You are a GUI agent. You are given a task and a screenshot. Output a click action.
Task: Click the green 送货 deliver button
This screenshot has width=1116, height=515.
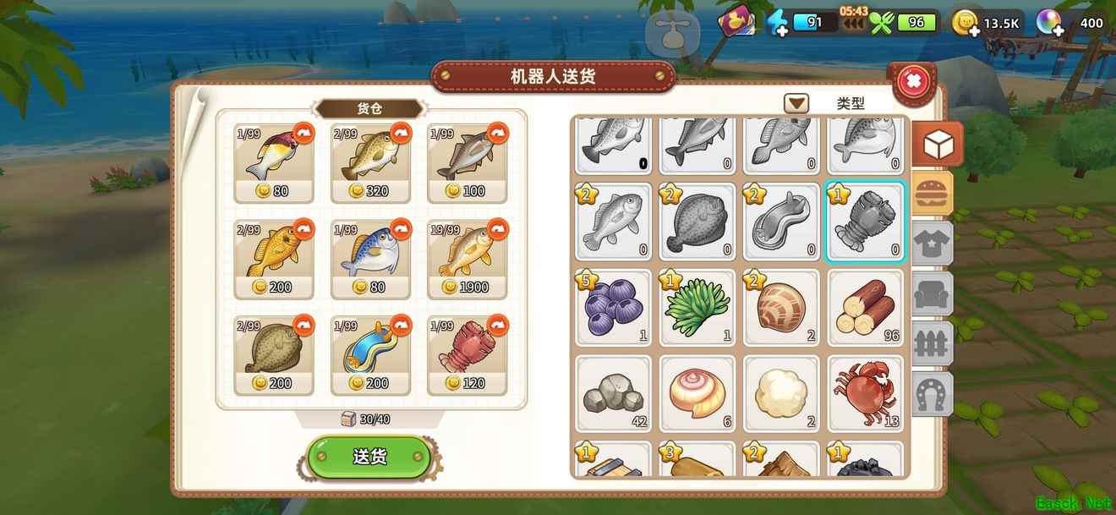click(369, 457)
